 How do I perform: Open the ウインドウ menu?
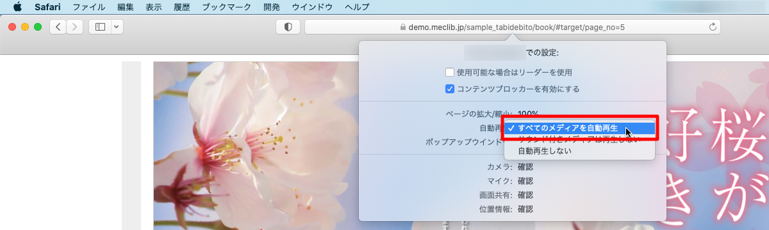tap(312, 7)
